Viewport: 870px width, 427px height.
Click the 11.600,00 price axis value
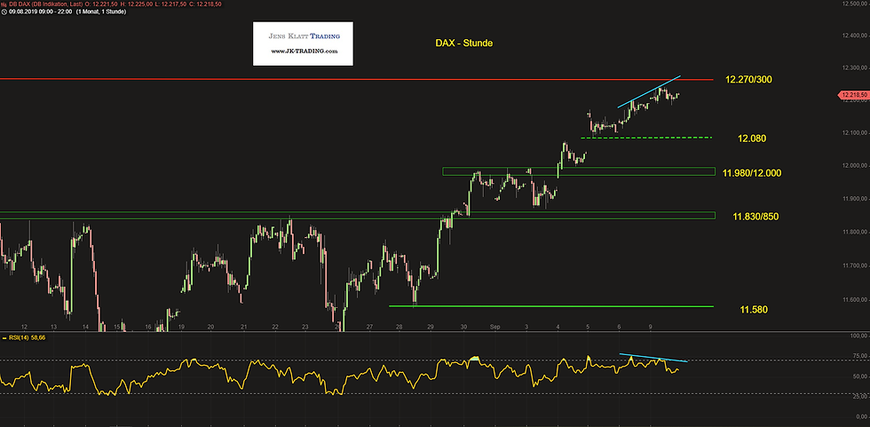854,300
